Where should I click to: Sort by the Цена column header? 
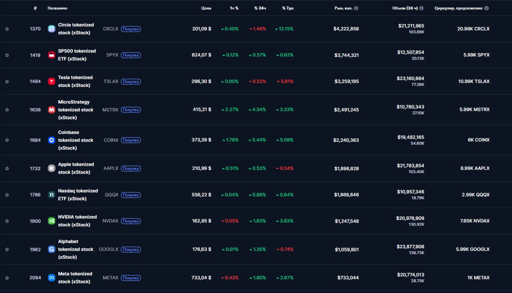[206, 8]
